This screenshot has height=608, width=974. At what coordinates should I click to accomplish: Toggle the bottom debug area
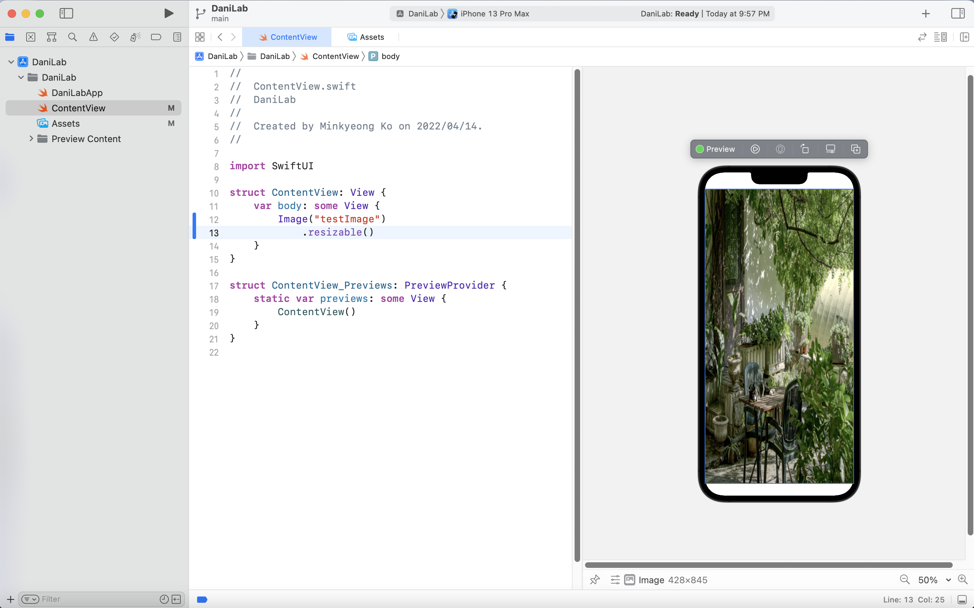pos(962,599)
